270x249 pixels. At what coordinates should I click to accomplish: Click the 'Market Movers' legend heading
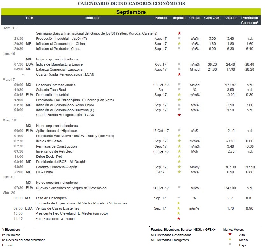click(x=233, y=229)
